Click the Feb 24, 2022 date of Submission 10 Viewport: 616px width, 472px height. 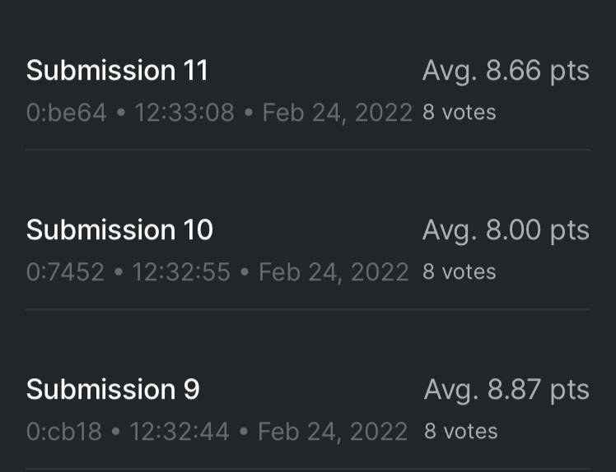(334, 272)
